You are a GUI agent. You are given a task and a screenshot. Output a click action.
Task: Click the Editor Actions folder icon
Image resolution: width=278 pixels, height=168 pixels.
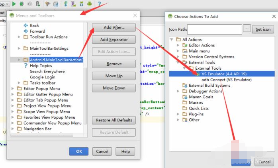[x=185, y=45]
